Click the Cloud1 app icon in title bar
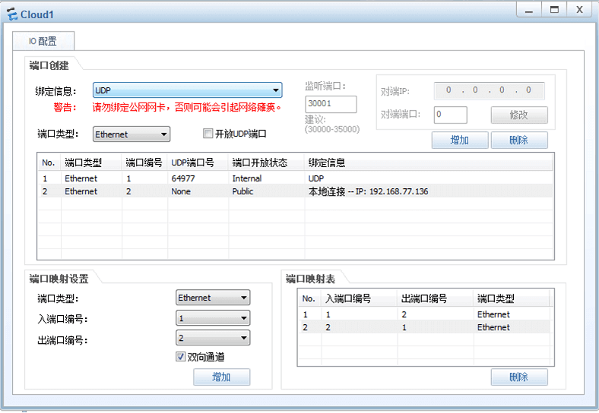 coord(12,14)
